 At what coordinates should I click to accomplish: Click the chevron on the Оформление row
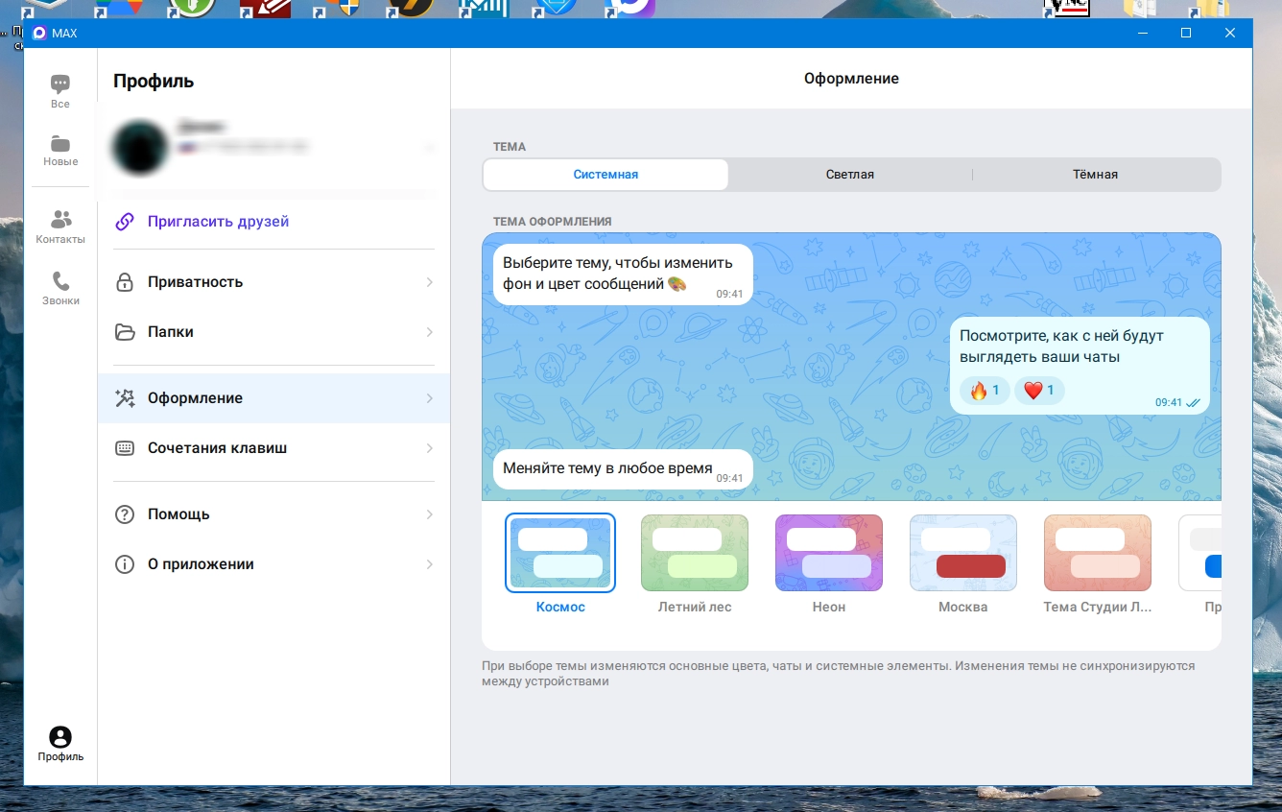coord(430,398)
